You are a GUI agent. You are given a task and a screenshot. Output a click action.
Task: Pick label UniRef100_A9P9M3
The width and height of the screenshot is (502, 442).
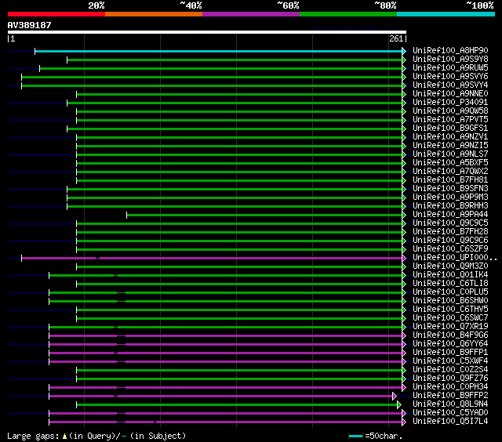click(x=450, y=197)
